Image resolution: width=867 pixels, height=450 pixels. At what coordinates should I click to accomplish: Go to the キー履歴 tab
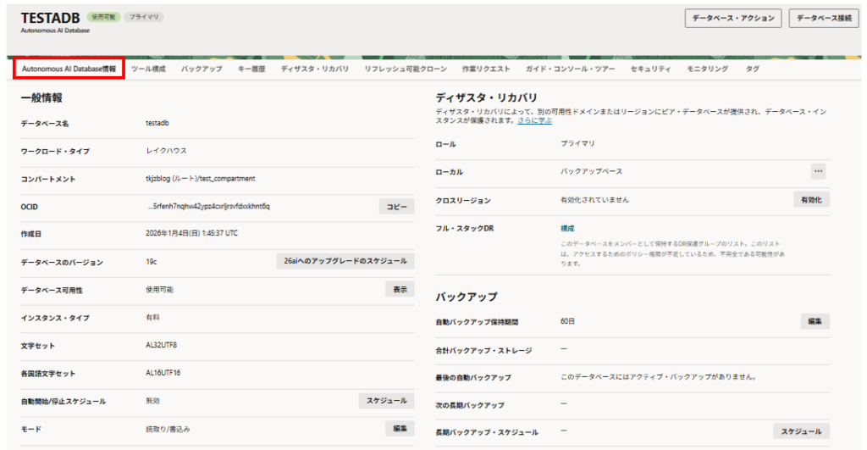tap(251, 69)
